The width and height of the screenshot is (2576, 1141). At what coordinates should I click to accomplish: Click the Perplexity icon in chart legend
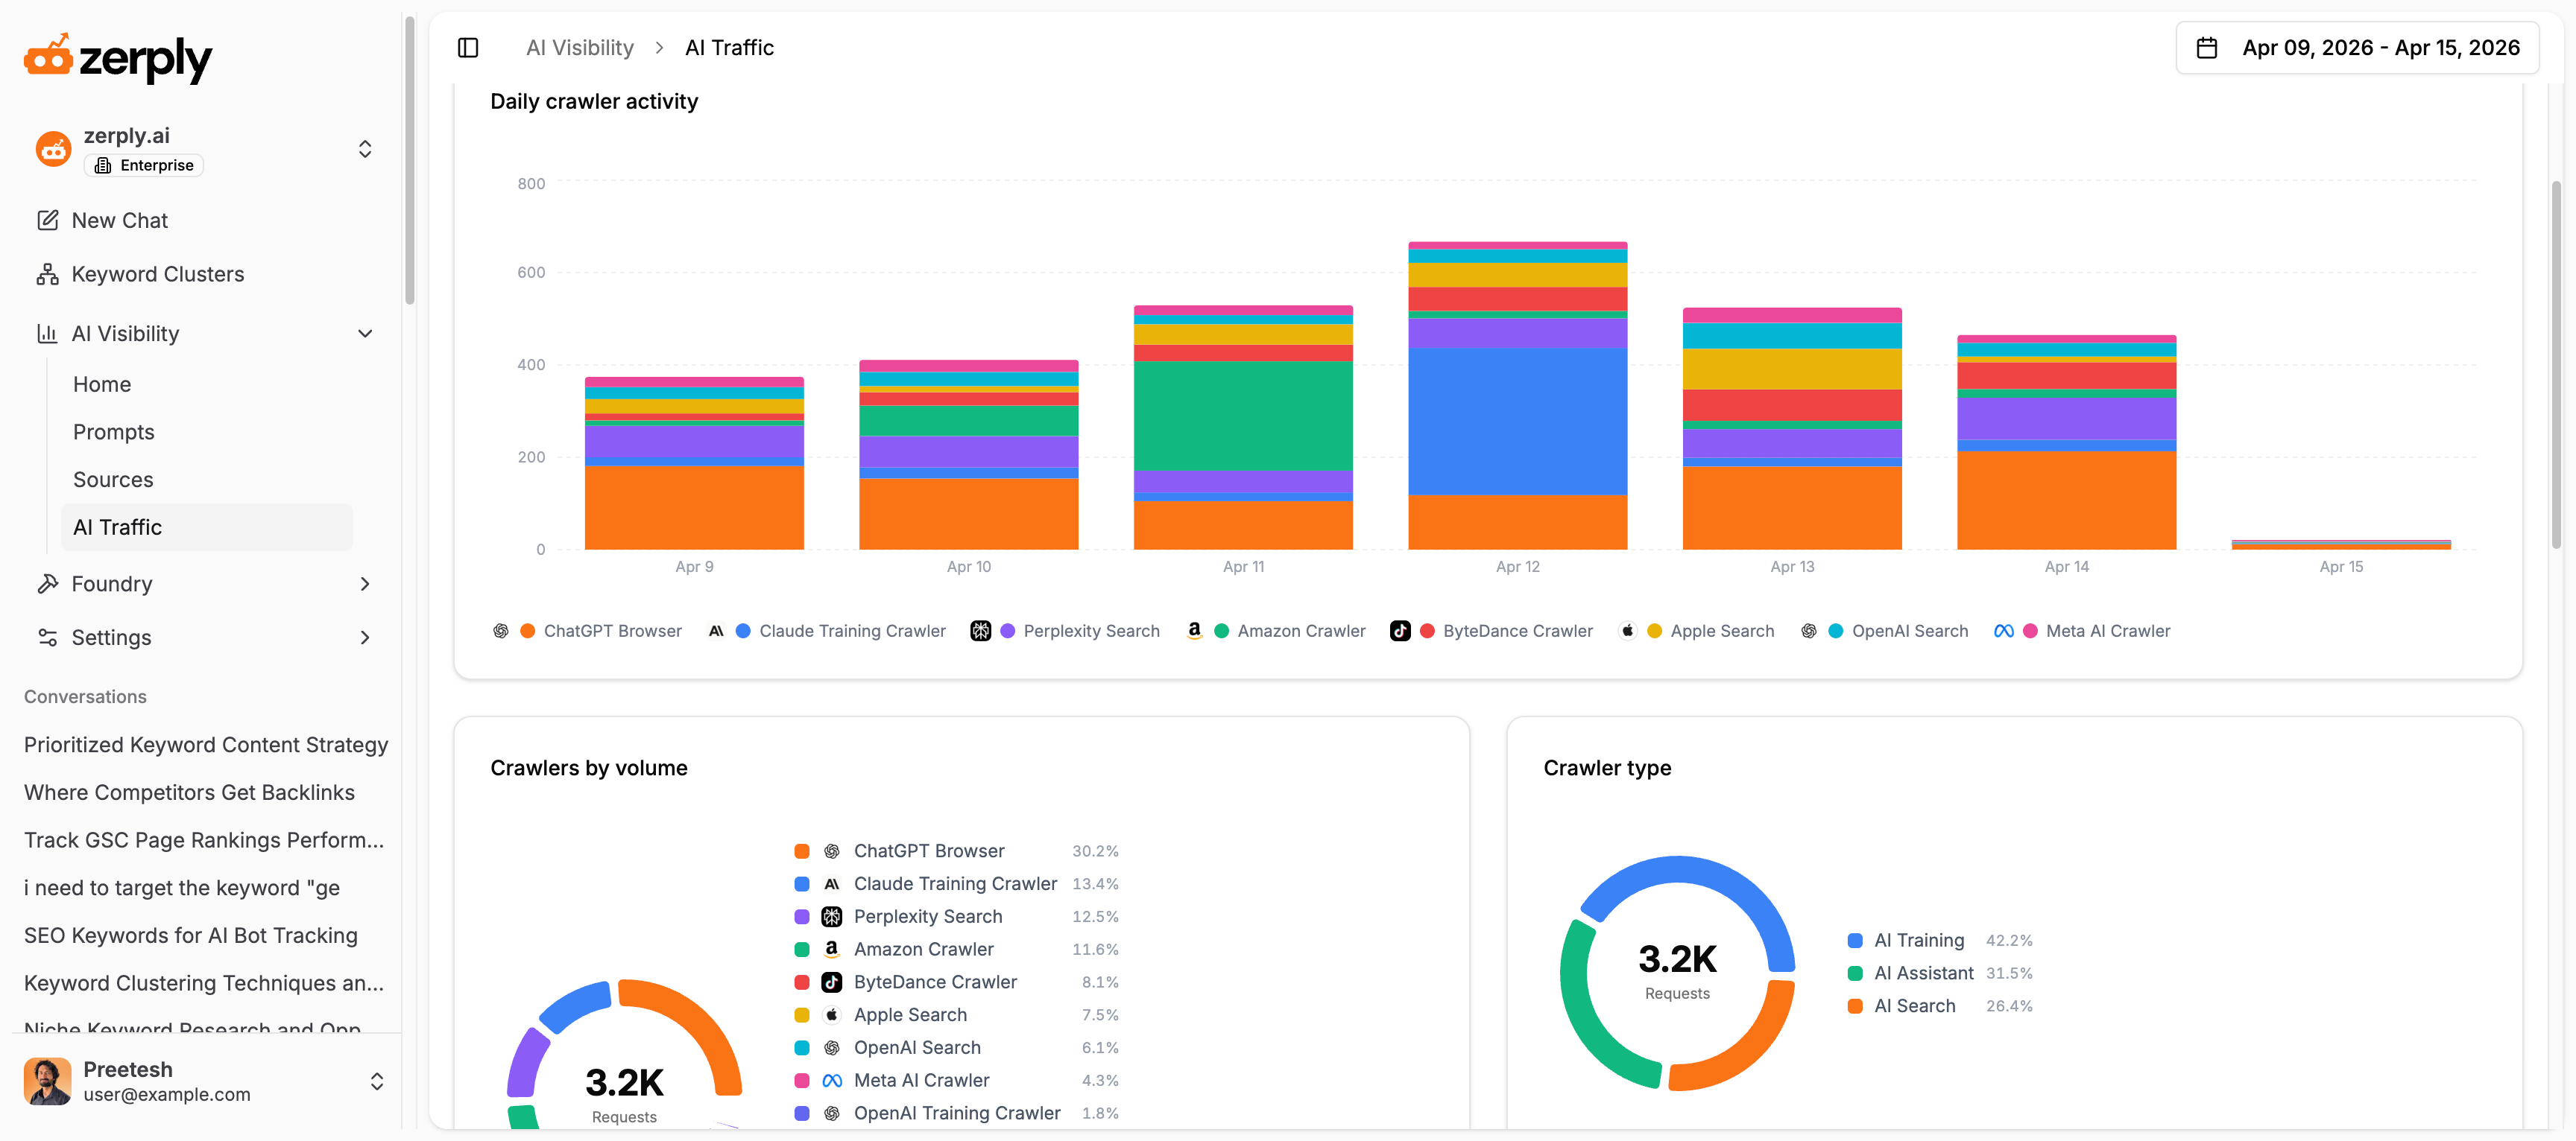980,630
